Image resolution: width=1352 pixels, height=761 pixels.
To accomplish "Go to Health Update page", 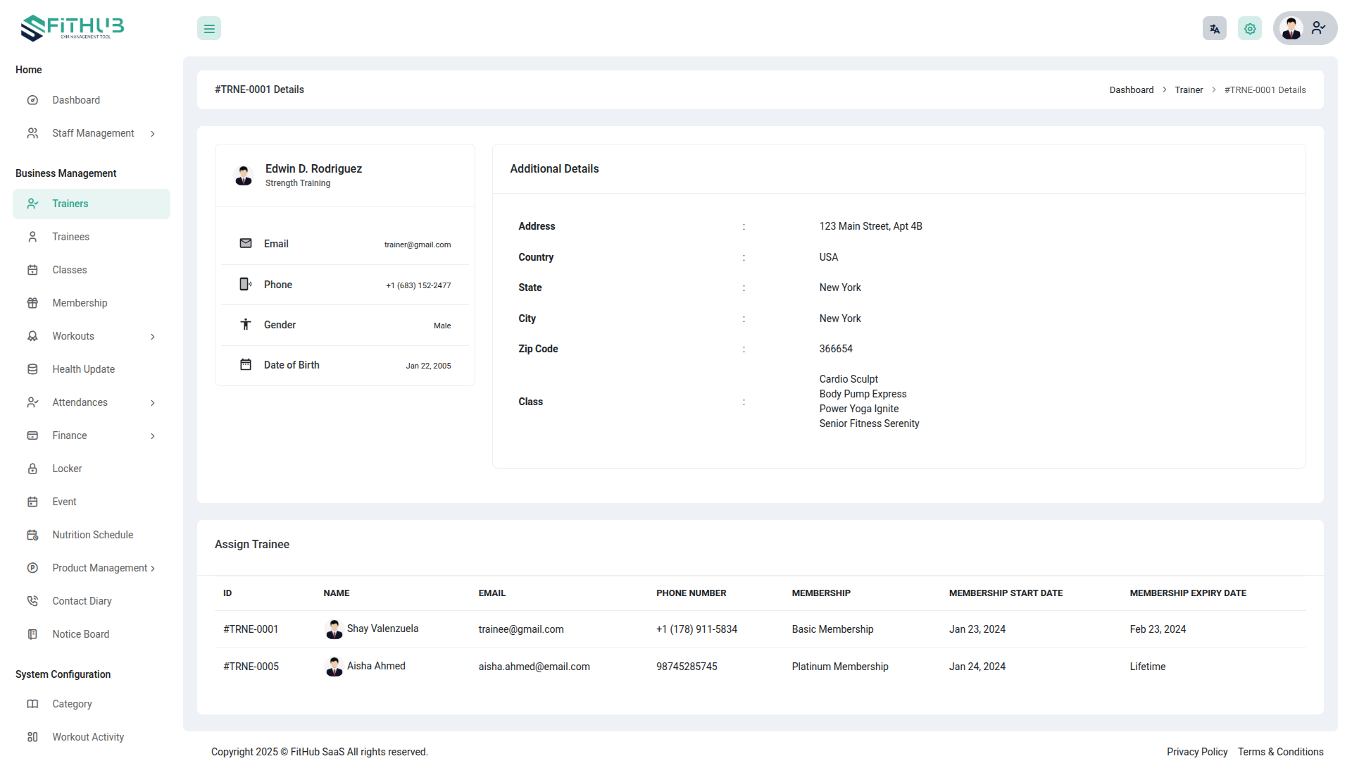I will click(x=83, y=369).
